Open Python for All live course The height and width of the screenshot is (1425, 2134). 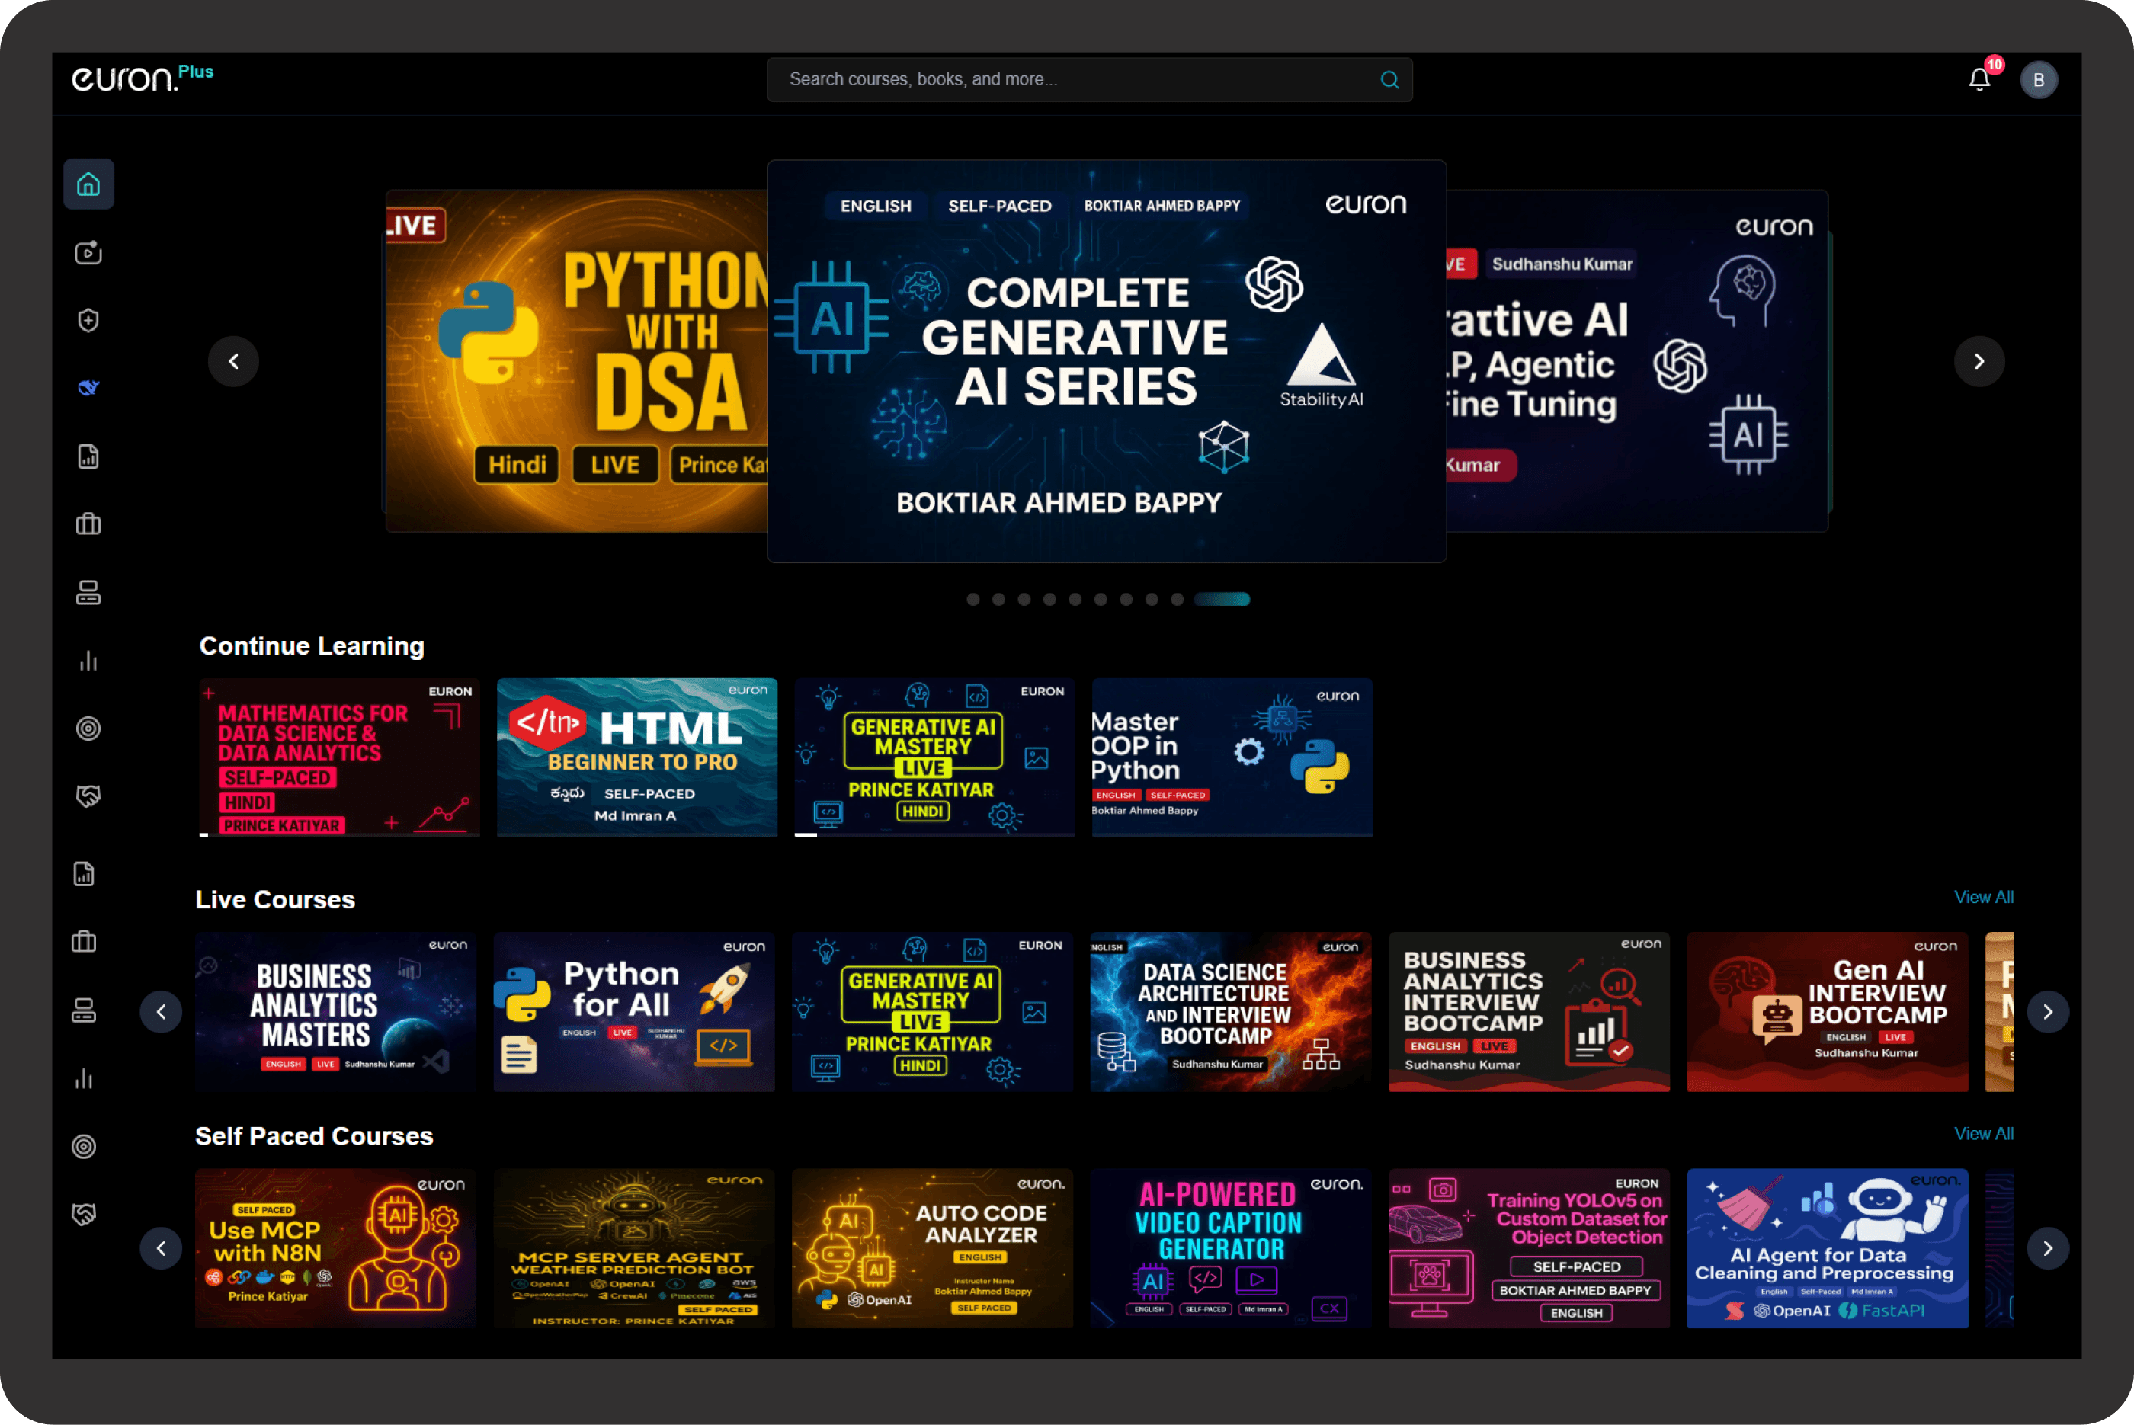click(x=634, y=1011)
